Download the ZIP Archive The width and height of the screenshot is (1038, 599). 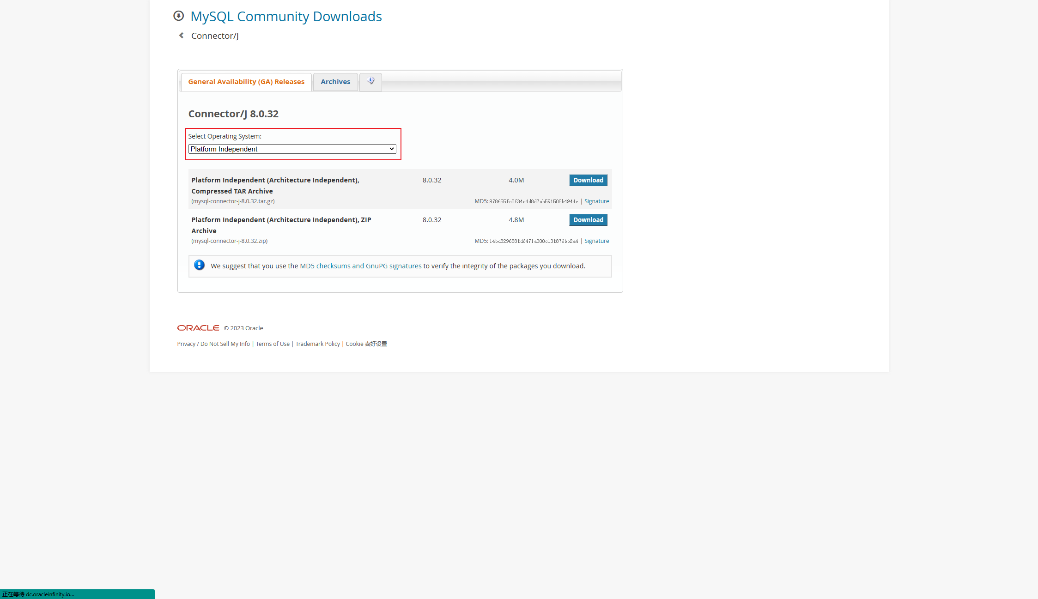tap(588, 220)
